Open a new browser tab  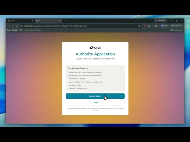64,21
